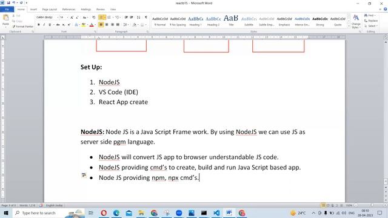Toggle the ruler view button above scrollbar
388x218 pixels.
click(386, 37)
